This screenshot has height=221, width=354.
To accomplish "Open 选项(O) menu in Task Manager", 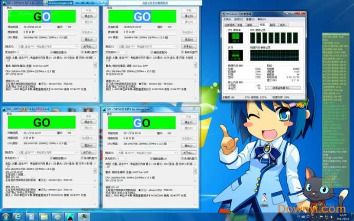I will (238, 19).
